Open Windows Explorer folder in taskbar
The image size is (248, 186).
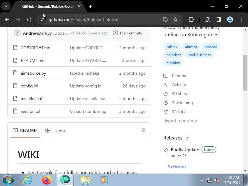click(85, 180)
